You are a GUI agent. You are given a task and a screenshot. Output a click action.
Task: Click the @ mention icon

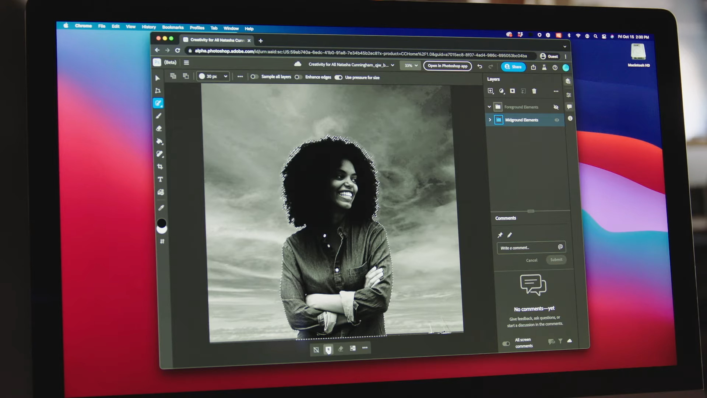click(x=560, y=247)
